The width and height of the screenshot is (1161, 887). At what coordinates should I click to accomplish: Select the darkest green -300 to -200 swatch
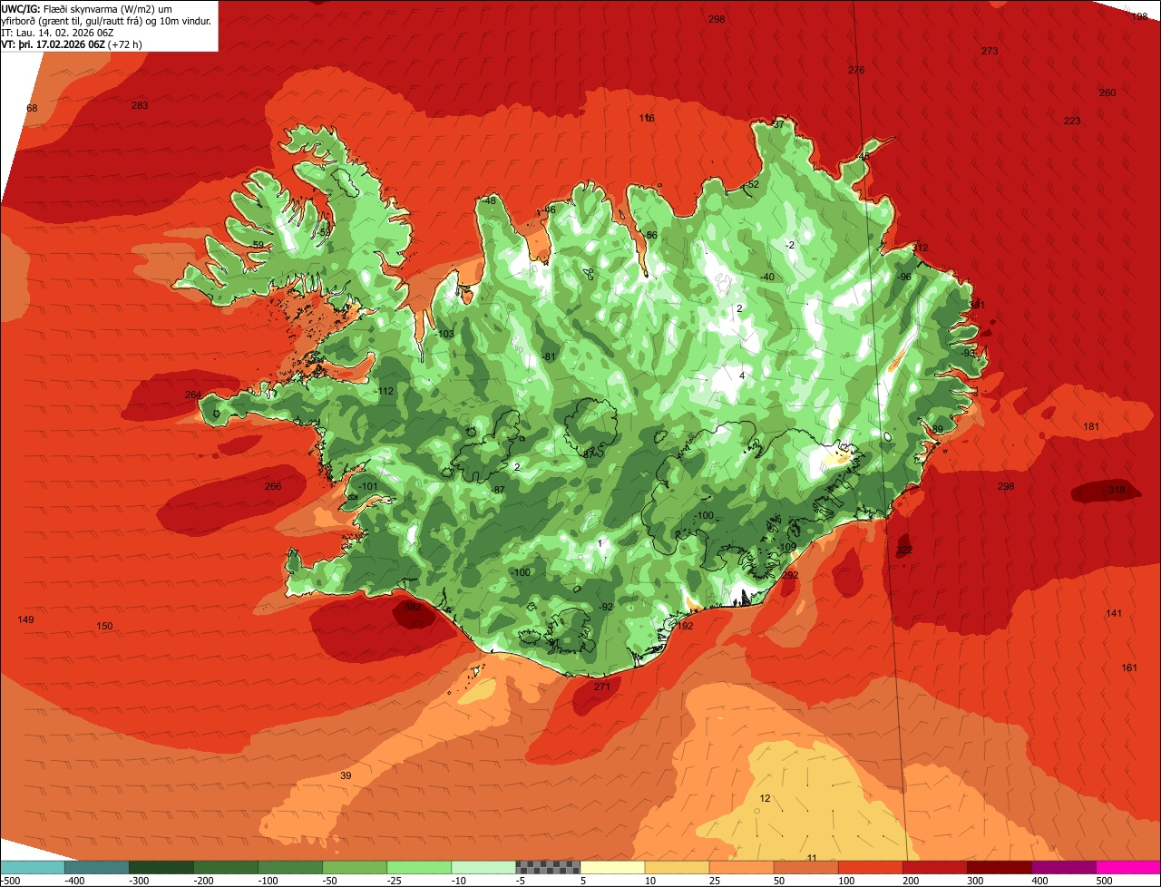[161, 867]
